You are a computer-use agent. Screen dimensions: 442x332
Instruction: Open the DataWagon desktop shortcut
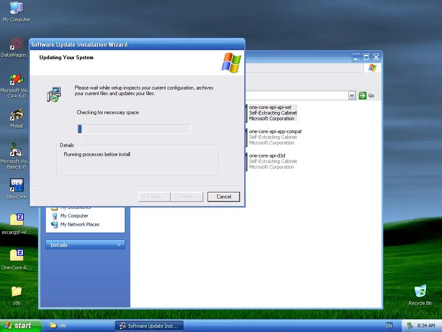(x=15, y=48)
